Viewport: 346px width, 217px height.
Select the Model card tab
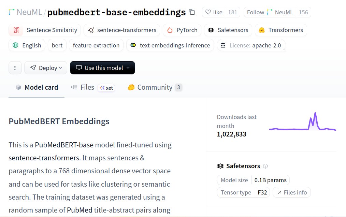(37, 87)
